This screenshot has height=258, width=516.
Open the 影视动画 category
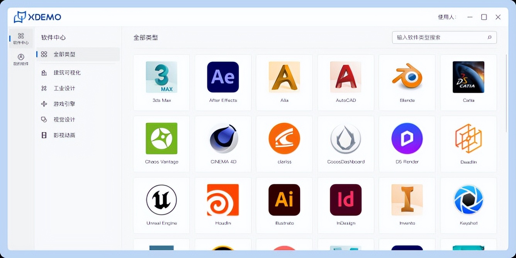pos(78,135)
